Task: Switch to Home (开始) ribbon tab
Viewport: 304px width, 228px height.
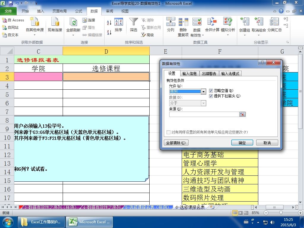Action: click(25, 11)
